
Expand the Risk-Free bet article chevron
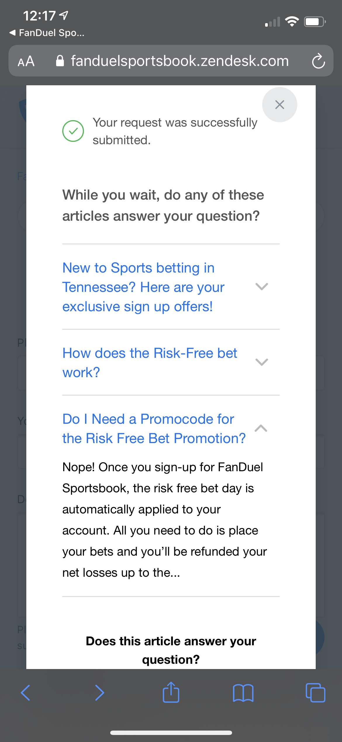click(x=262, y=362)
